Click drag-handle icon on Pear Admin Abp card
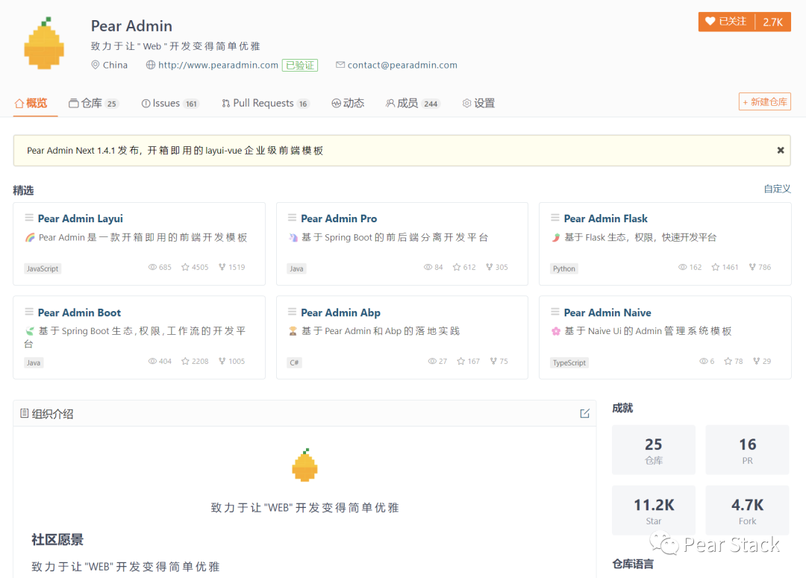 [292, 312]
